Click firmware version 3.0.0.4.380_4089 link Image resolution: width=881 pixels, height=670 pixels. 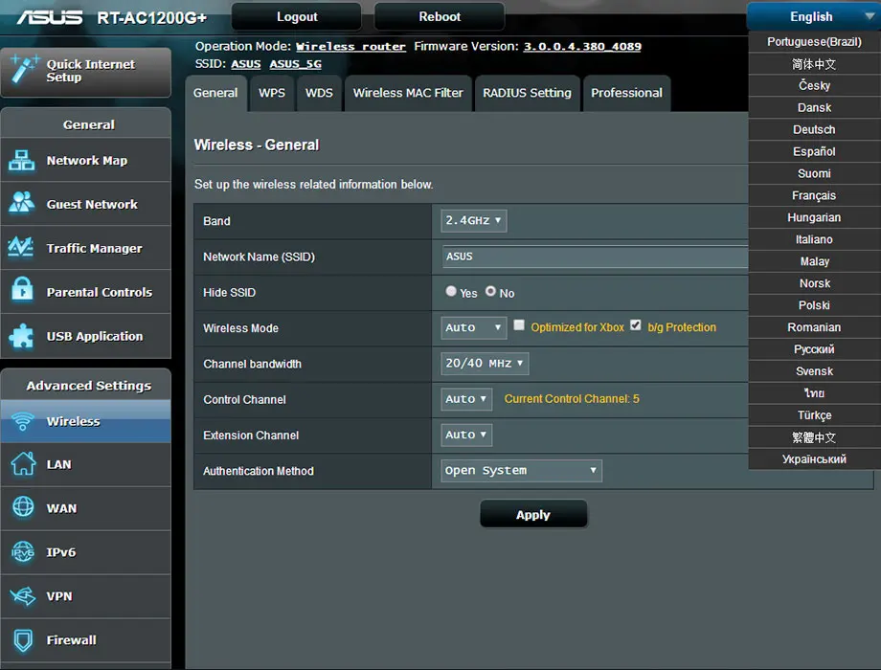pyautogui.click(x=582, y=47)
